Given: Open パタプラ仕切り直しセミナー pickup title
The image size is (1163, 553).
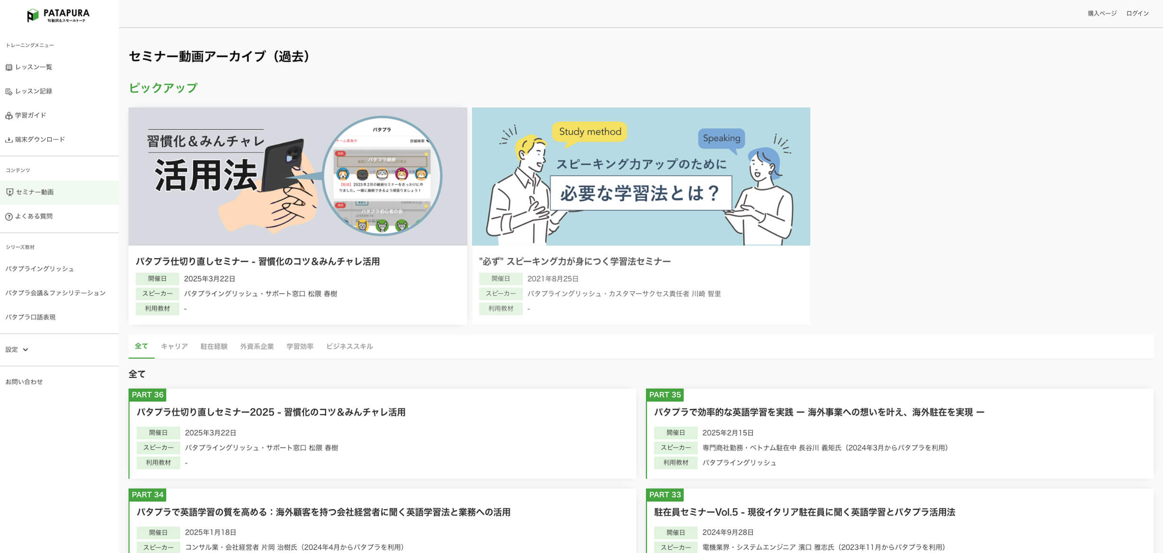Looking at the screenshot, I should point(258,262).
